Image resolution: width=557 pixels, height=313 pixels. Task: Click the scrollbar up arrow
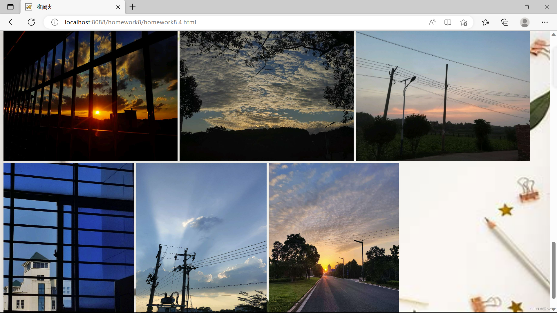coord(554,34)
